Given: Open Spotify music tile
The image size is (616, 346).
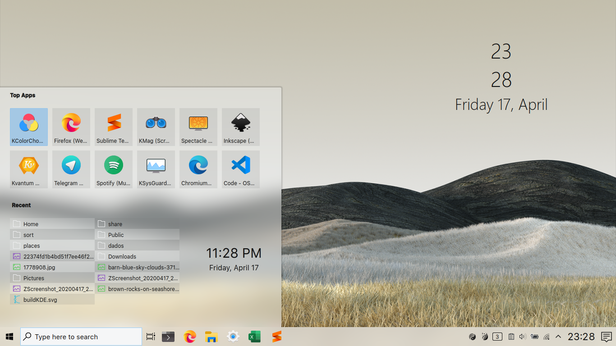Looking at the screenshot, I should (x=114, y=169).
